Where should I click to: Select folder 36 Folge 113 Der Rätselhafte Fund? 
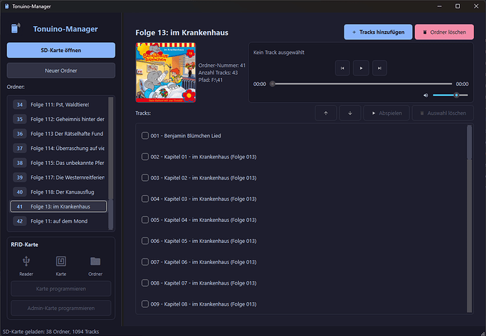[58, 134]
